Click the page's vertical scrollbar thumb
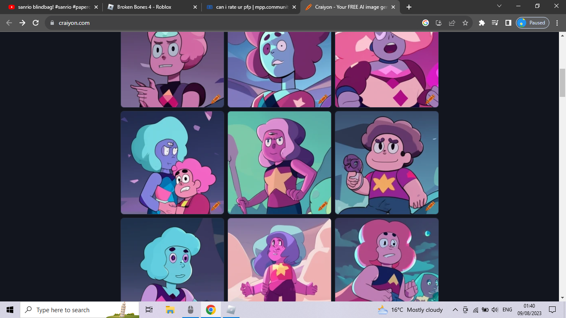The width and height of the screenshot is (566, 318). 562,82
